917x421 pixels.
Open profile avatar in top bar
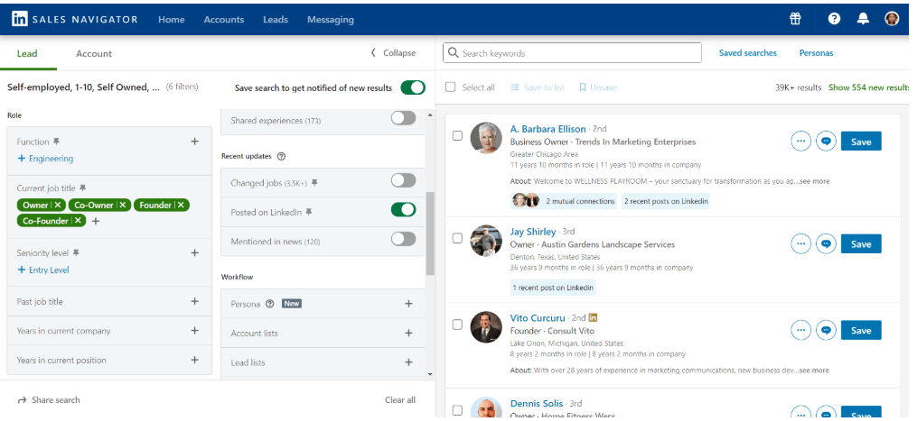(892, 19)
